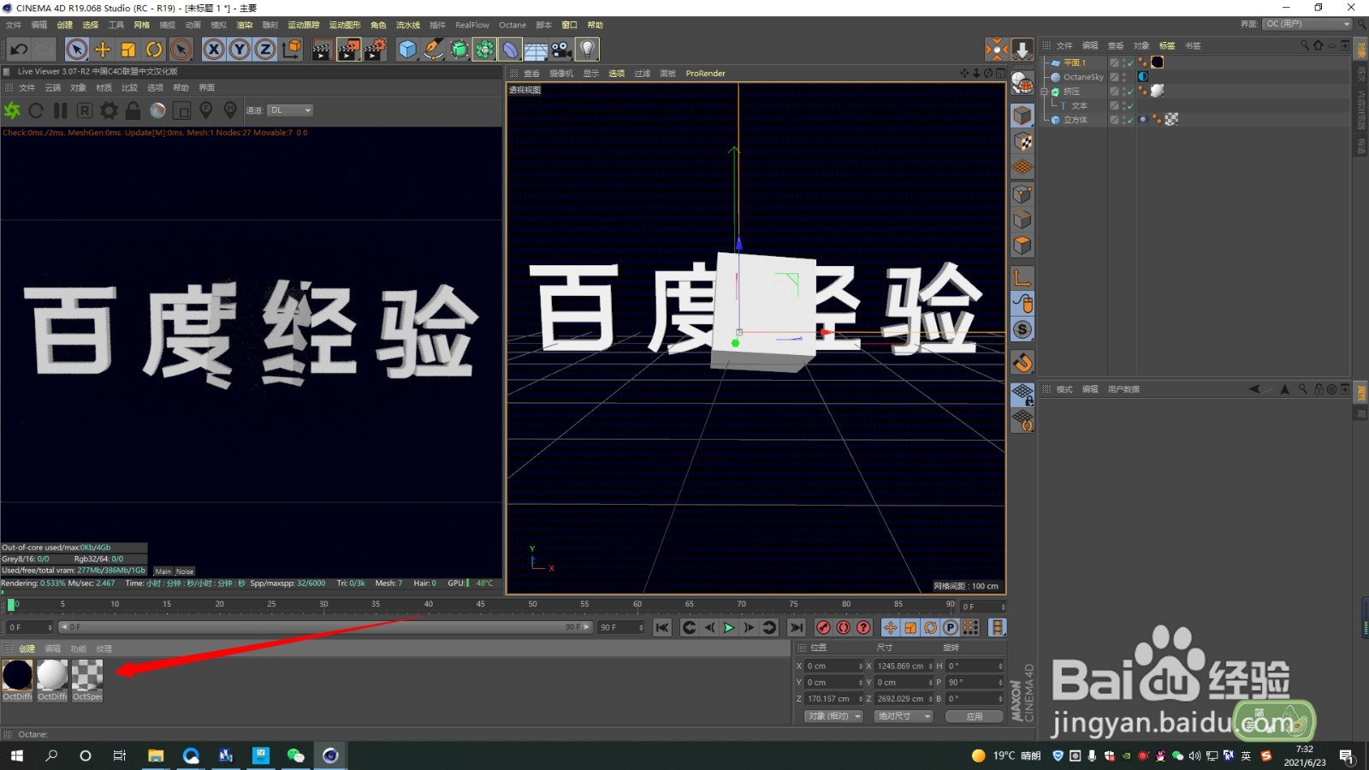Select the Move tool
Image resolution: width=1369 pixels, height=770 pixels.
(x=103, y=50)
